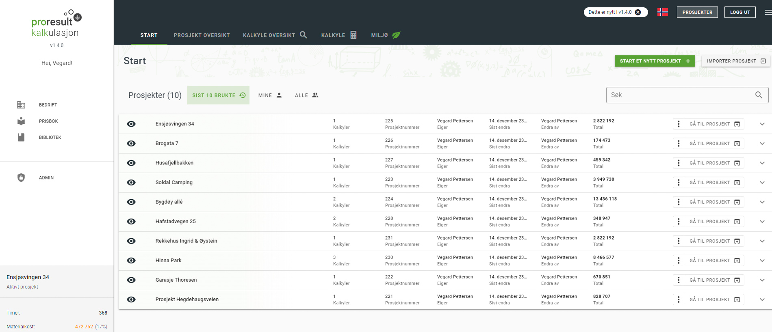This screenshot has height=332, width=772.
Task: Click the Norwegian flag language icon
Action: click(662, 12)
